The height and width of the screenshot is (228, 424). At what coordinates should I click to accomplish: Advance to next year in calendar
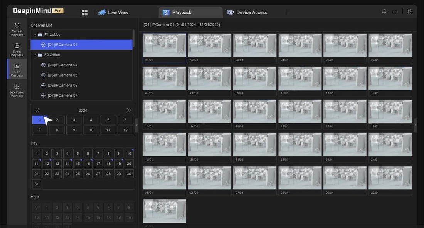click(129, 110)
